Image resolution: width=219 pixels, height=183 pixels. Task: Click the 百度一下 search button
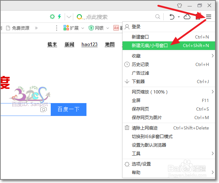coord(69,110)
